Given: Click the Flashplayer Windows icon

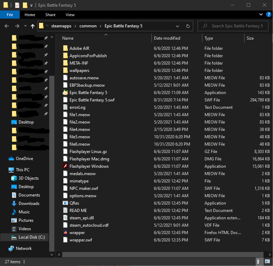Looking at the screenshot, I should [65, 166].
